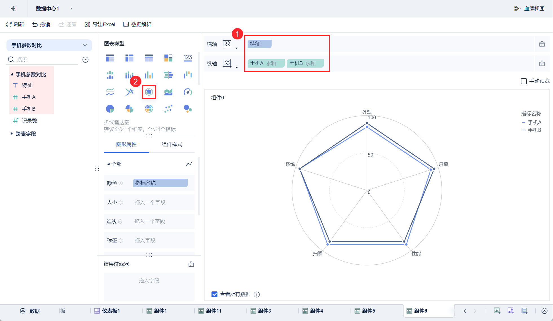Click the 导出Excel export icon

[87, 24]
